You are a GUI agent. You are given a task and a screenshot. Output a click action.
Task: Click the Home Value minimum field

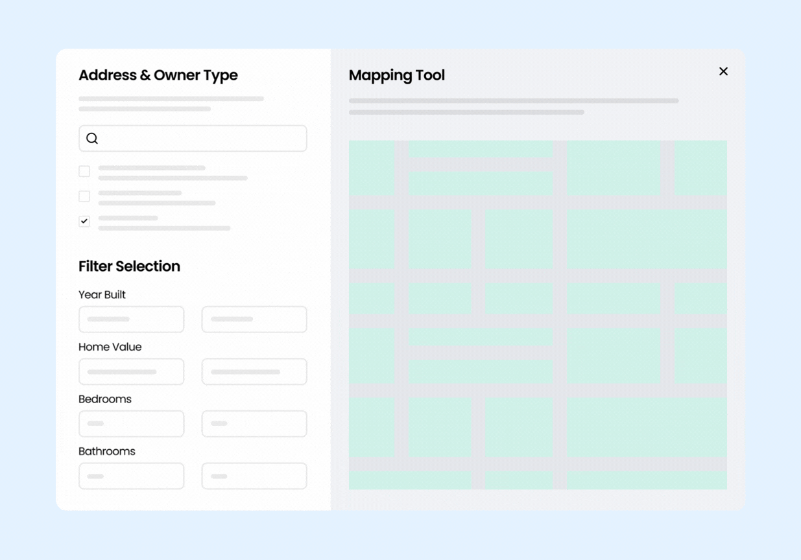pyautogui.click(x=131, y=371)
